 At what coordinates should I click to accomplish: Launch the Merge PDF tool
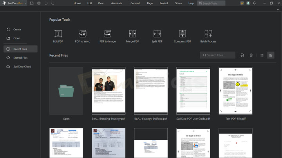(132, 36)
